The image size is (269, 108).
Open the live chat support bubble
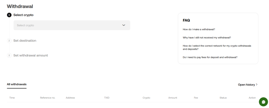tap(263, 102)
